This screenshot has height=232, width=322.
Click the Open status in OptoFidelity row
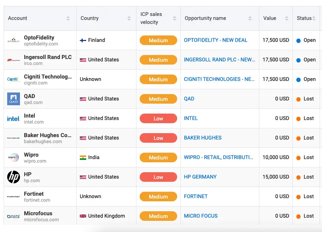pyautogui.click(x=306, y=40)
